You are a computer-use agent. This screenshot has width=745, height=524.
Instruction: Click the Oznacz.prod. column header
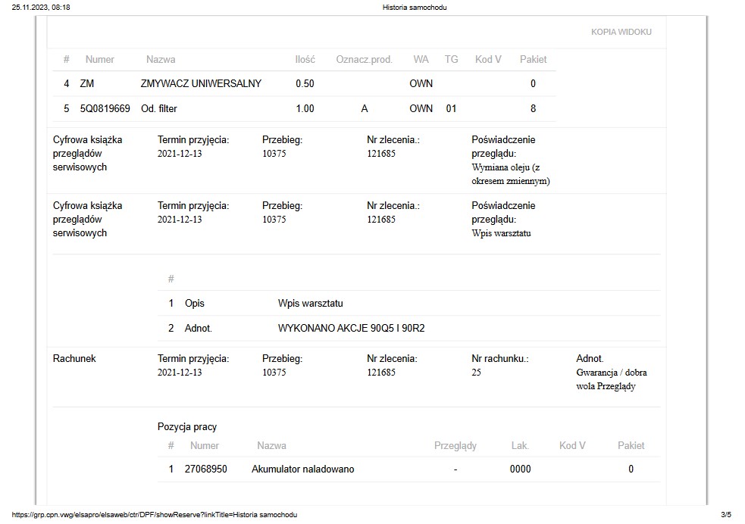[x=364, y=59]
